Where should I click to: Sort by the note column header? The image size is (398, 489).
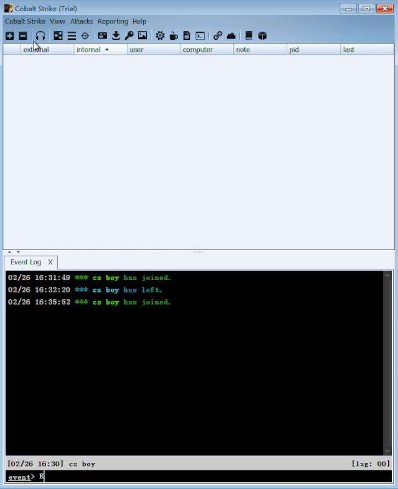point(260,50)
